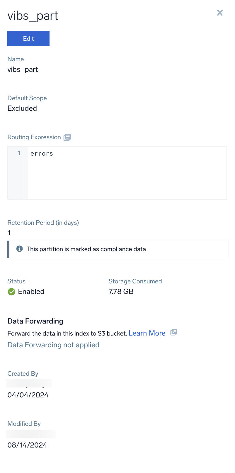
Task: Click the Routing Expression label
Action: [x=34, y=137]
